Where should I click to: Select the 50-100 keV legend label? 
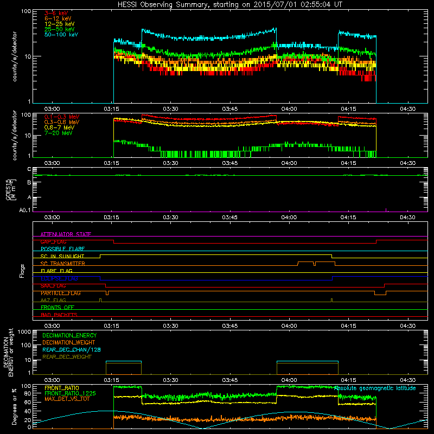pos(61,35)
